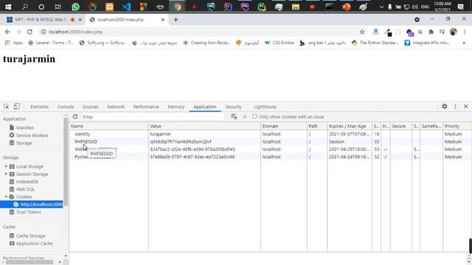Switch to the Console tab
This screenshot has height=265, width=472.
click(66, 107)
